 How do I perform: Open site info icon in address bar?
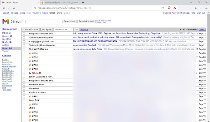pyautogui.click(x=35, y=8)
